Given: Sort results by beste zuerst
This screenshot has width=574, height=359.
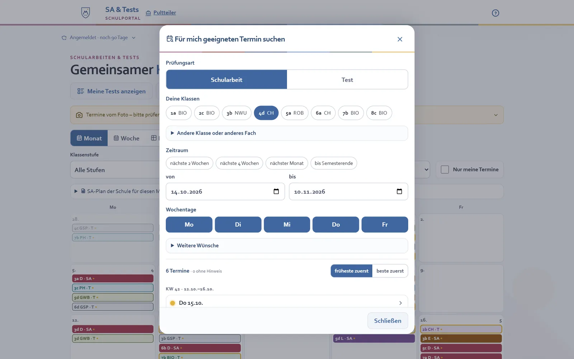Looking at the screenshot, I should [390, 271].
